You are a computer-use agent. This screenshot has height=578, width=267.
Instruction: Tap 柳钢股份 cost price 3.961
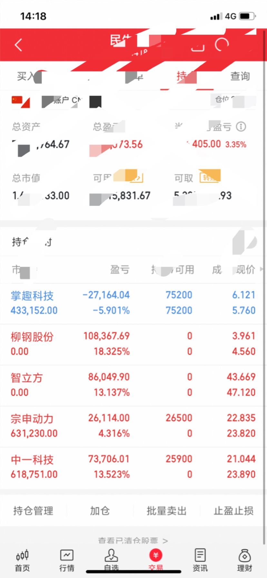[244, 336]
